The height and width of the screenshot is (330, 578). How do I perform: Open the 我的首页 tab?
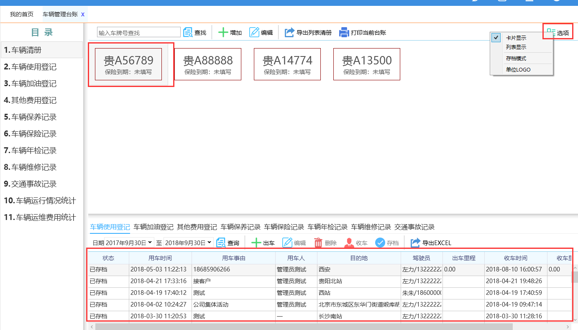pyautogui.click(x=22, y=14)
